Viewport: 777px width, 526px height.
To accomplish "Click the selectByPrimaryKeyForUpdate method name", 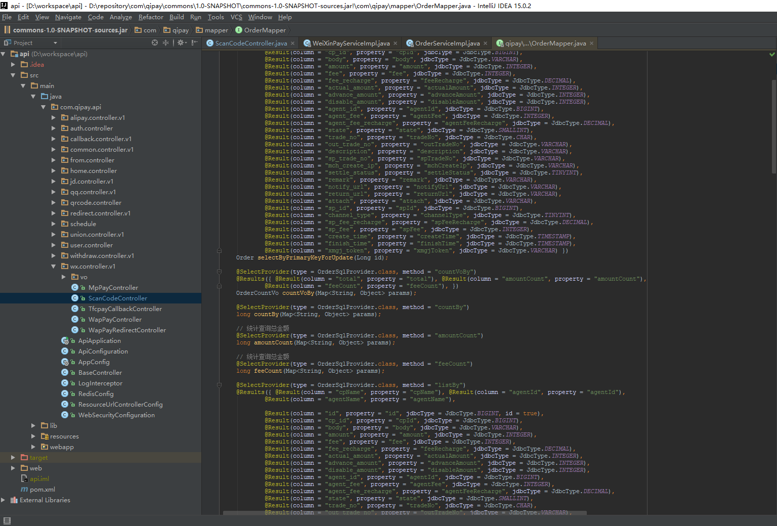I will [x=306, y=257].
